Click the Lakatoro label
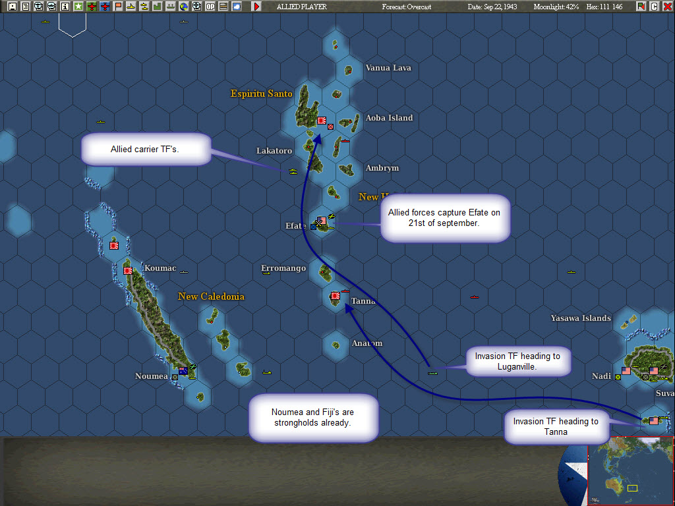This screenshot has height=506, width=675. [274, 151]
